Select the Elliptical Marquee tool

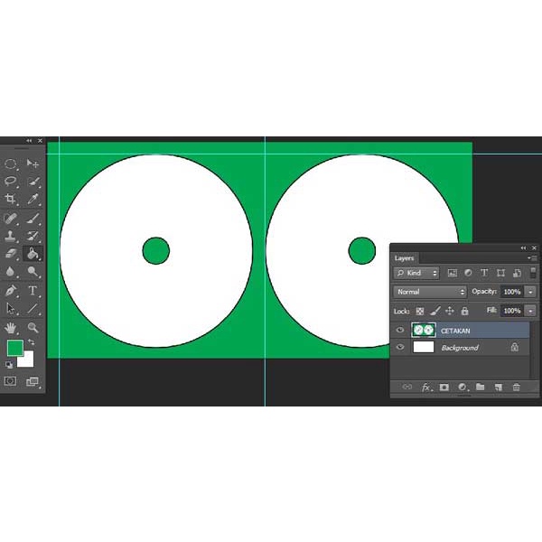(x=12, y=164)
